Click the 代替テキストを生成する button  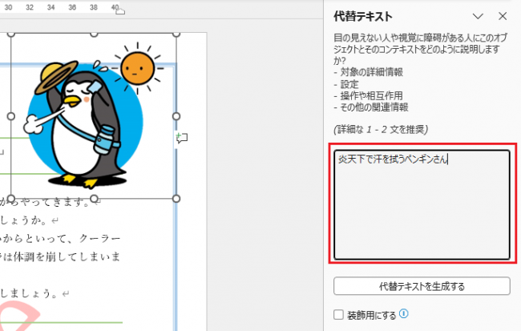(x=422, y=286)
